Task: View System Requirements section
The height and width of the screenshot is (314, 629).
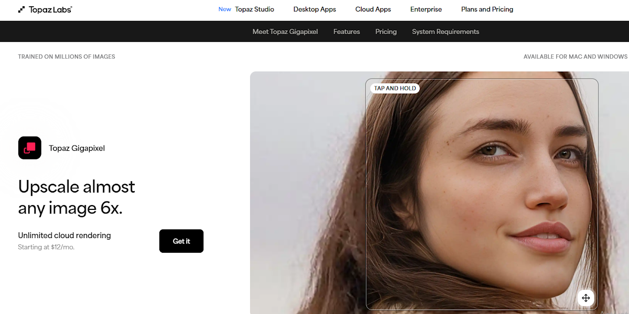Action: tap(446, 31)
